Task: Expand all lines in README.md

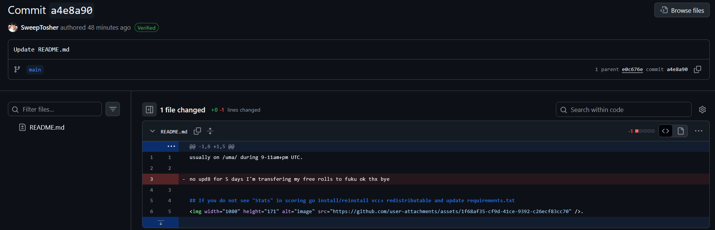Action: pyautogui.click(x=210, y=131)
